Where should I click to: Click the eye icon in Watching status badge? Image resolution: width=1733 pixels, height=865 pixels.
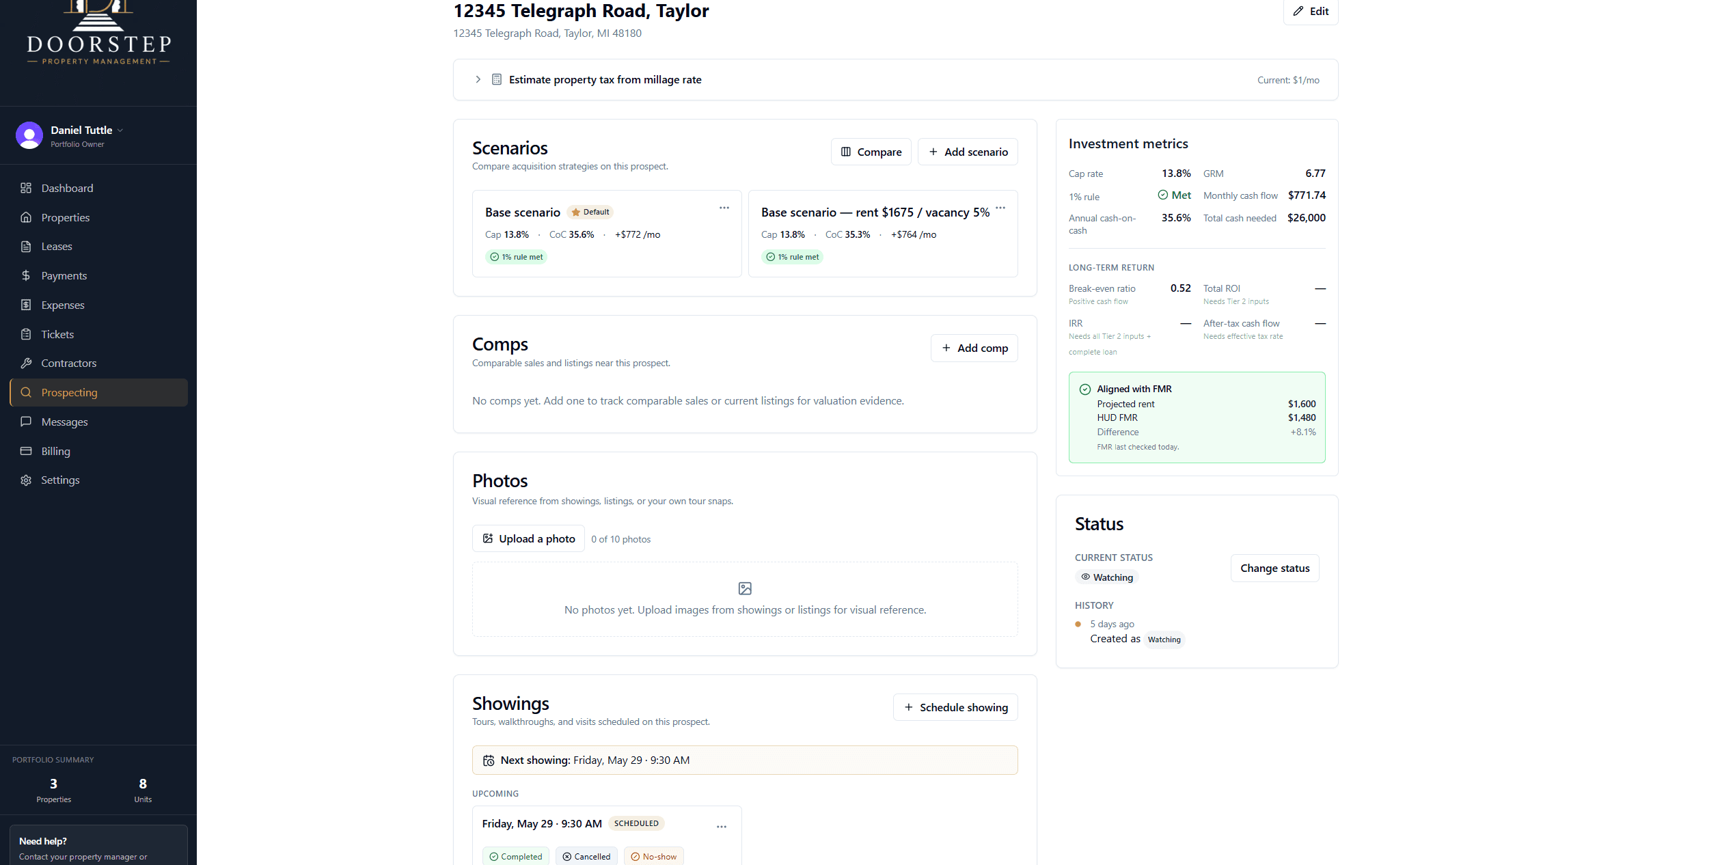pos(1085,577)
